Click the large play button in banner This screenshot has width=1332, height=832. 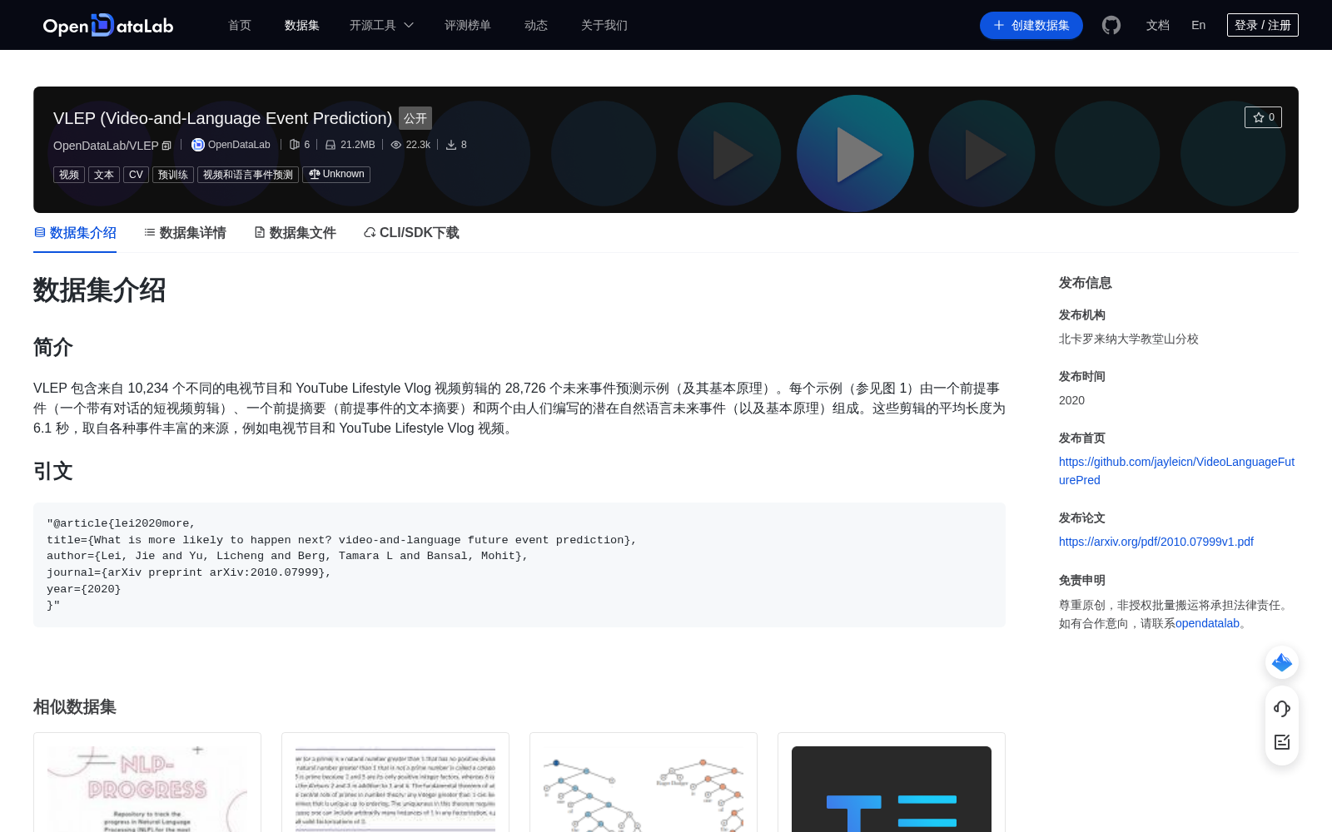pos(855,153)
